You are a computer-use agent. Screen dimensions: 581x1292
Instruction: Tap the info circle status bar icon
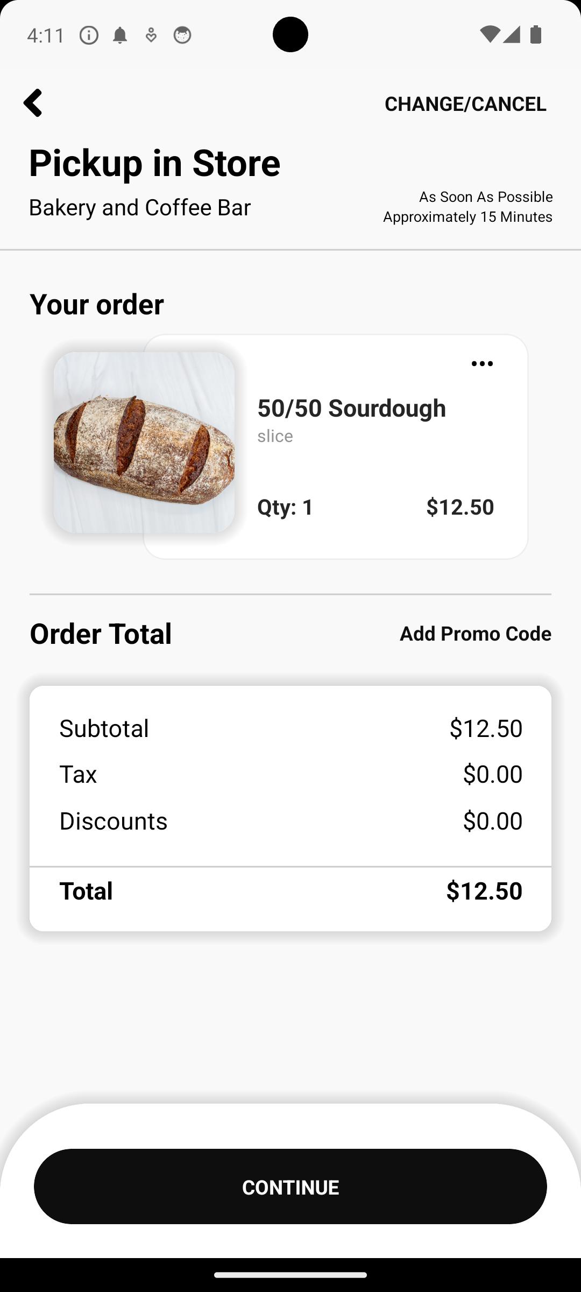coord(89,36)
